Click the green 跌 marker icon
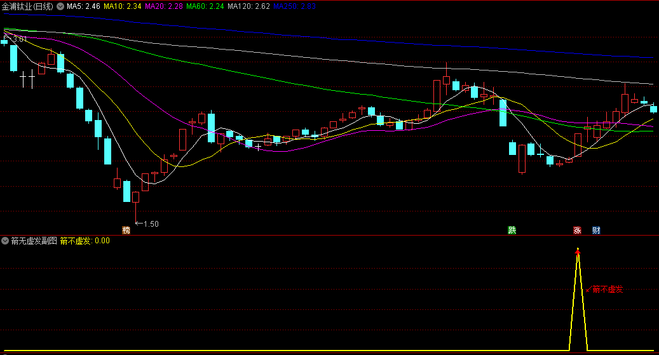 tap(512, 230)
